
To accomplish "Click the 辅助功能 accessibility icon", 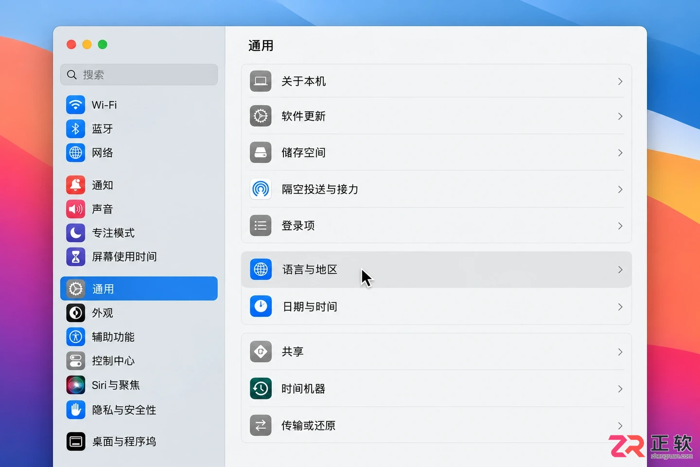I will point(75,337).
